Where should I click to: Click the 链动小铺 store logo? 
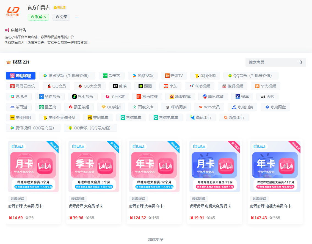tap(13, 12)
